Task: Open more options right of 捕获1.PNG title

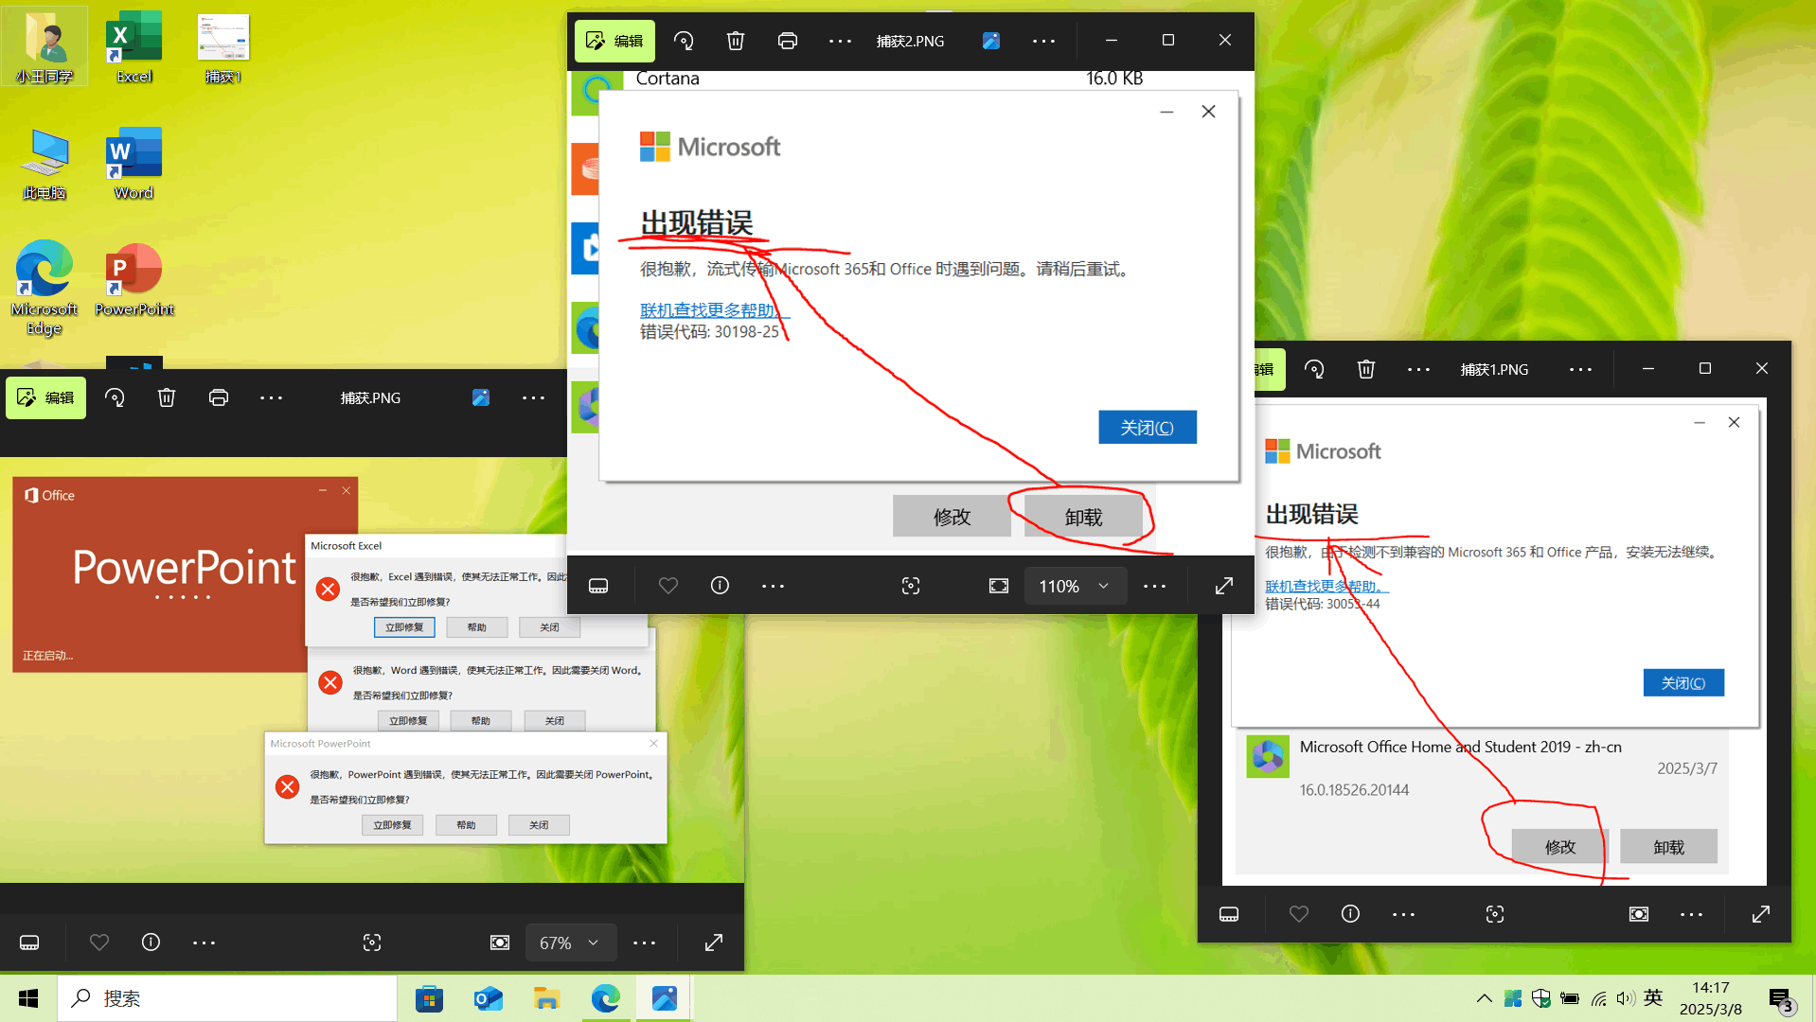Action: coord(1581,369)
